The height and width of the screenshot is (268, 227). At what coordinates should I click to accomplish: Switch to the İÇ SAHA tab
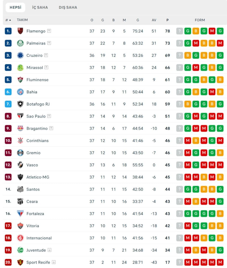click(40, 7)
